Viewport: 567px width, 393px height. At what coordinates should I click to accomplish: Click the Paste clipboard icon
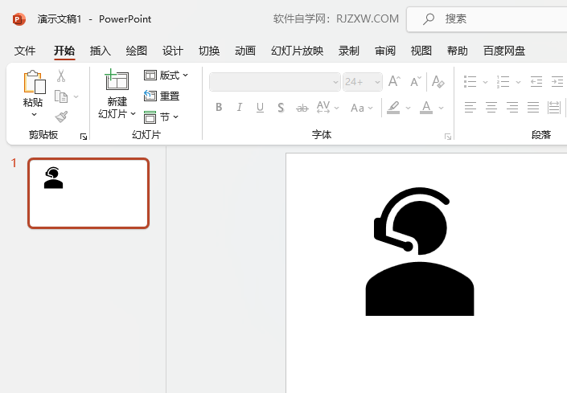(35, 82)
